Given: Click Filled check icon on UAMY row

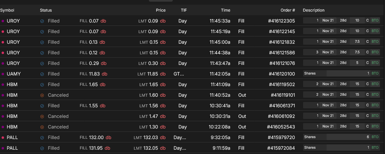Looking at the screenshot, I should 42,74.
